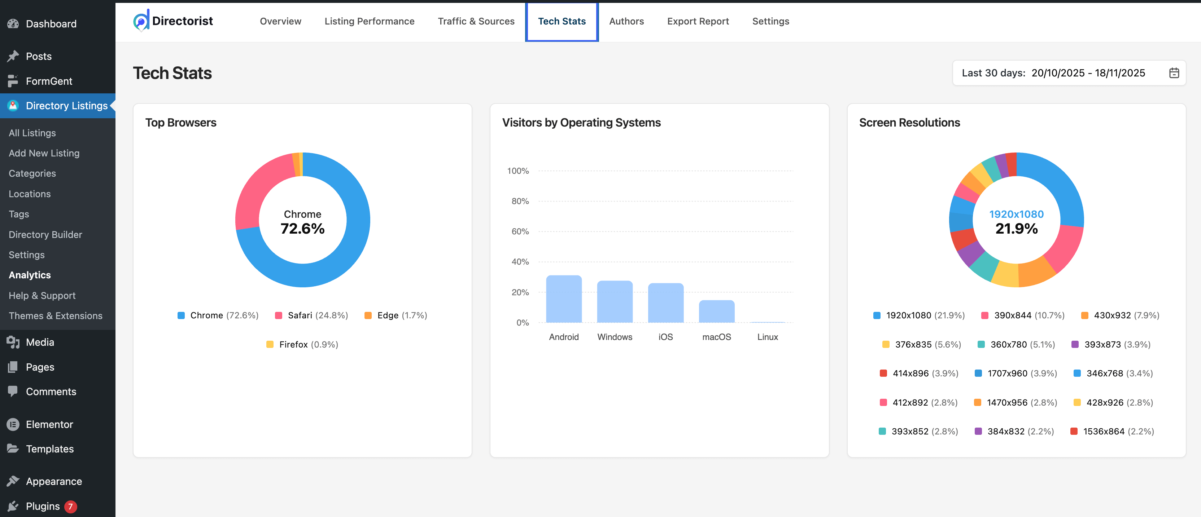The height and width of the screenshot is (517, 1201).
Task: Expand the Appearance sidebar menu
Action: point(54,482)
